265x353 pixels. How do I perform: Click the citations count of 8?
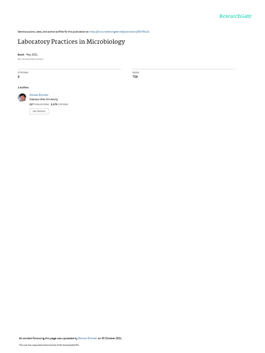pyautogui.click(x=19, y=77)
